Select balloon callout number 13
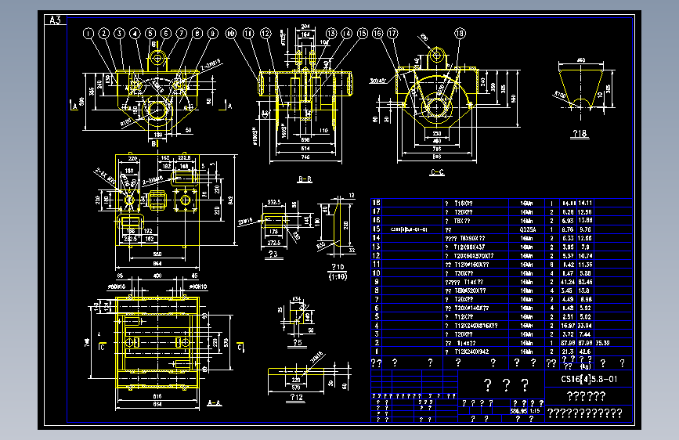Viewport: 679px width, 440px height. (x=330, y=34)
